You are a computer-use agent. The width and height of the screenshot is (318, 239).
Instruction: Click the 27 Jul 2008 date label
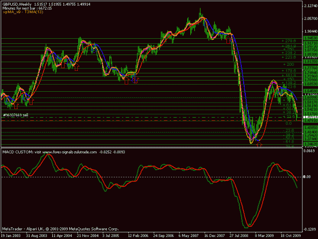click(239, 236)
